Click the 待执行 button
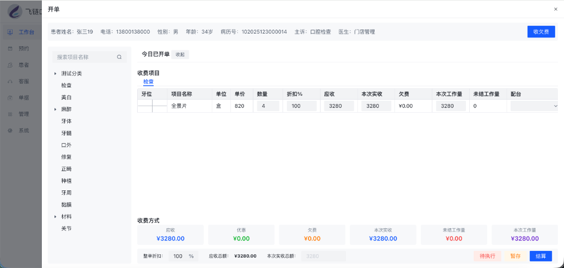The width and height of the screenshot is (564, 268). point(487,256)
